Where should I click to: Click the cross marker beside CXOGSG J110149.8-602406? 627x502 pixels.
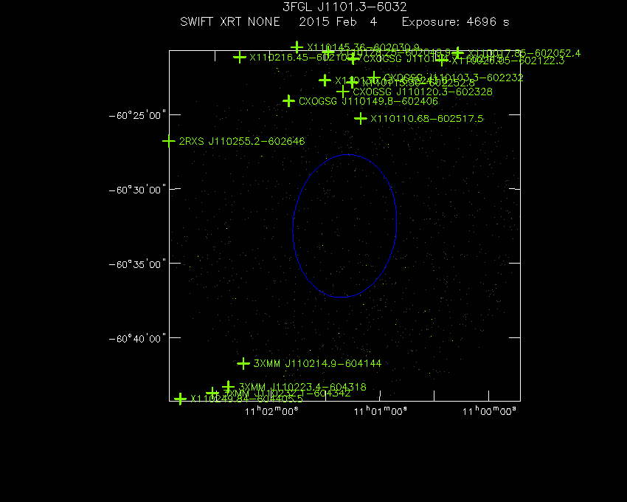[288, 101]
